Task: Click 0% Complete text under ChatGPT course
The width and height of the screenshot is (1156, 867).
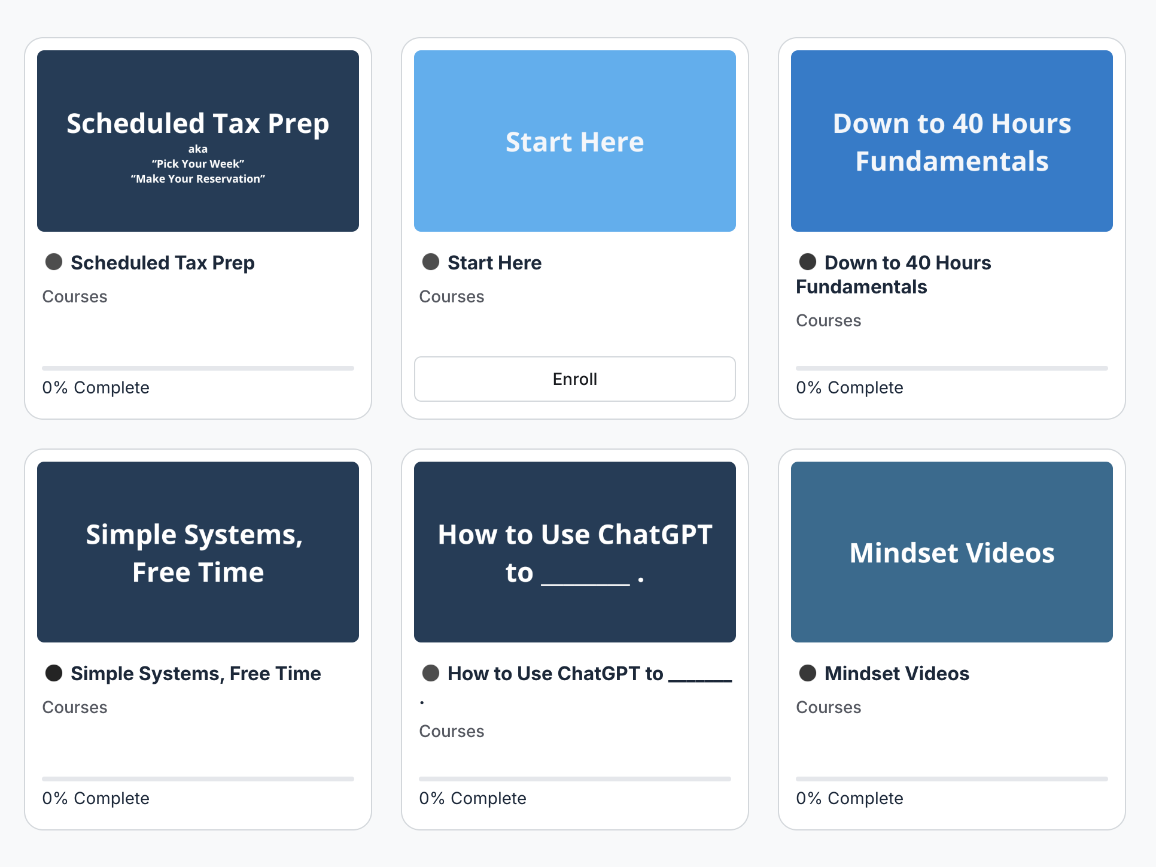Action: 473,798
